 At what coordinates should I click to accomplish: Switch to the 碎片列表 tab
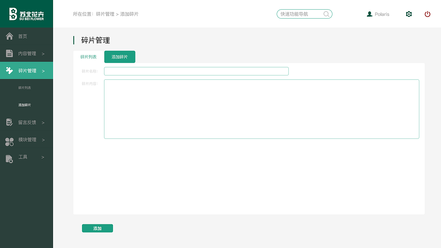coord(89,57)
